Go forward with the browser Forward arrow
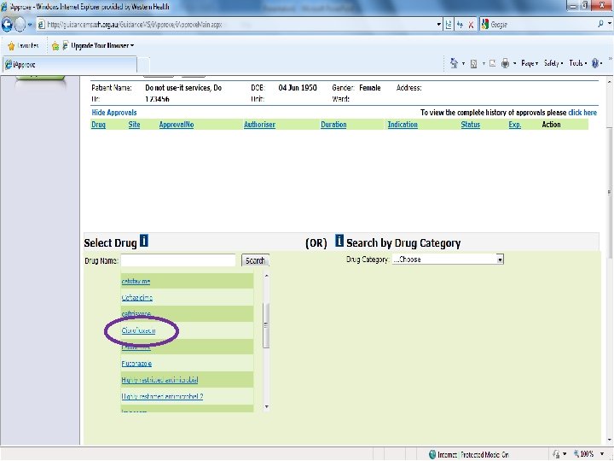This screenshot has height=461, width=614. coord(20,25)
